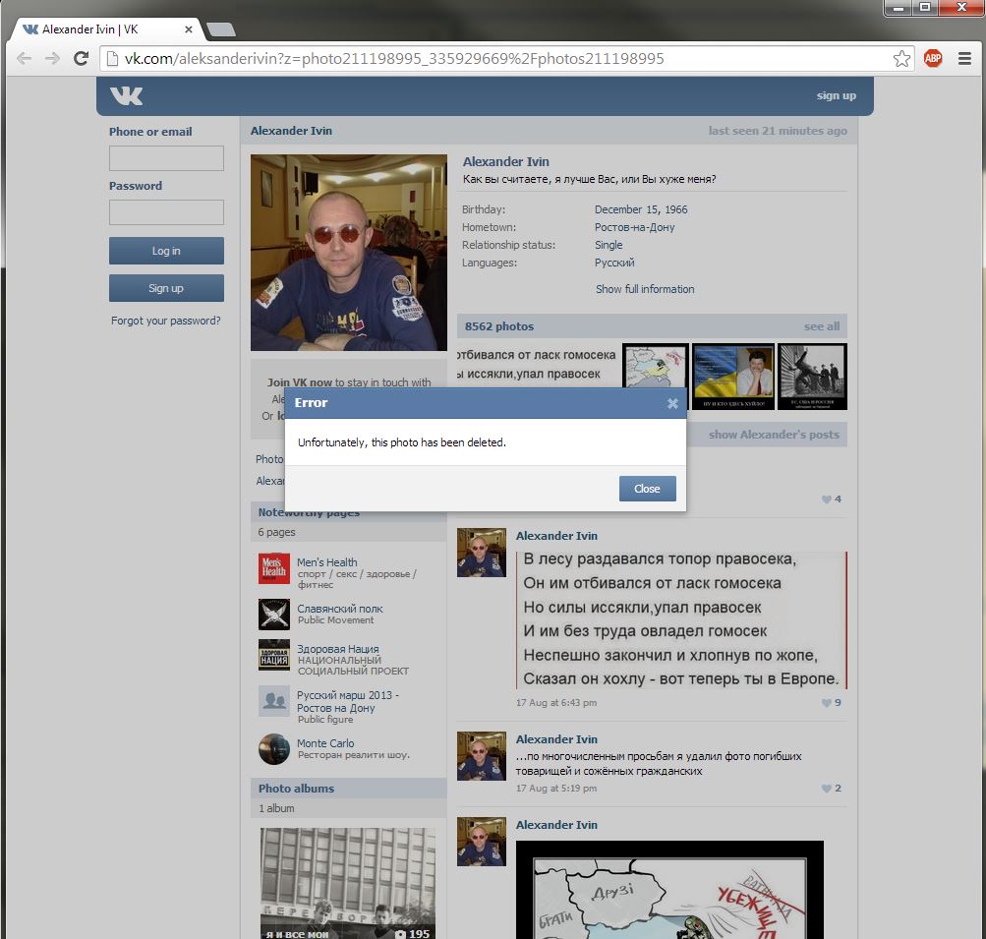Click the Single relationship status link

609,245
